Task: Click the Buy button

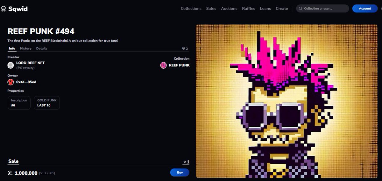Action: (180, 172)
